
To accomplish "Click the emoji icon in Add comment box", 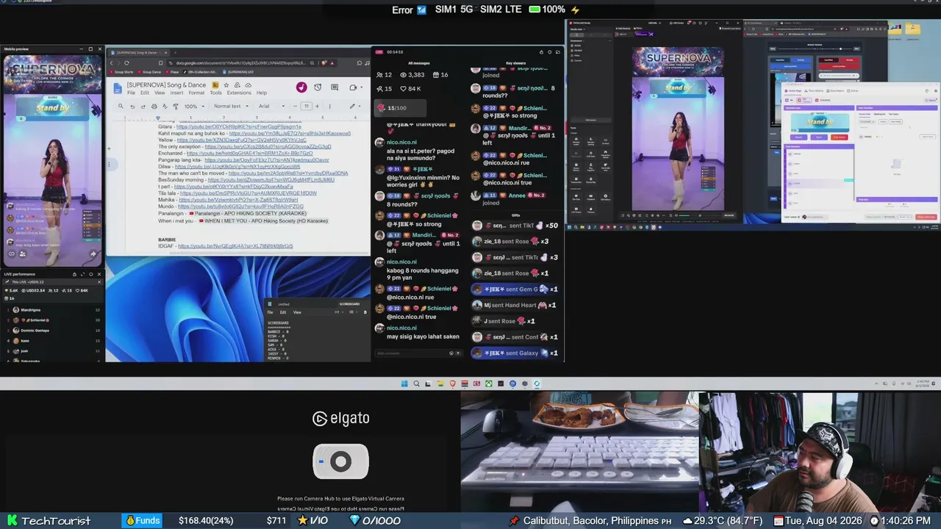I will (x=451, y=353).
